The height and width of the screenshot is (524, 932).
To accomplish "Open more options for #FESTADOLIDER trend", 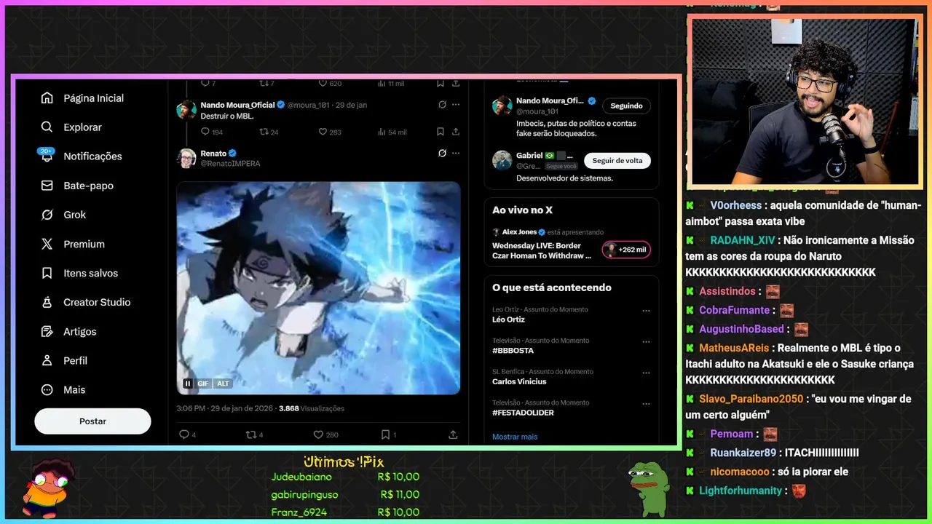I will coord(646,404).
